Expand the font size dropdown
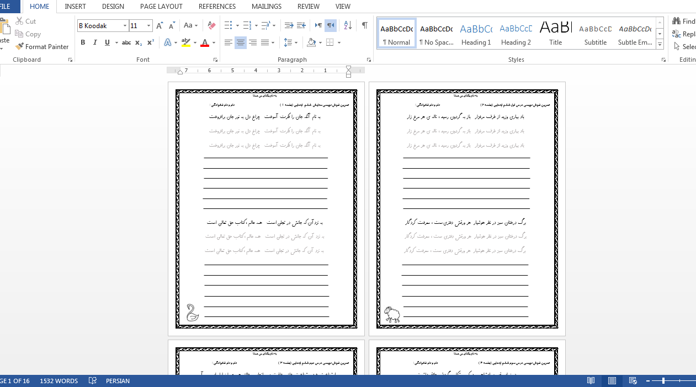 148,26
